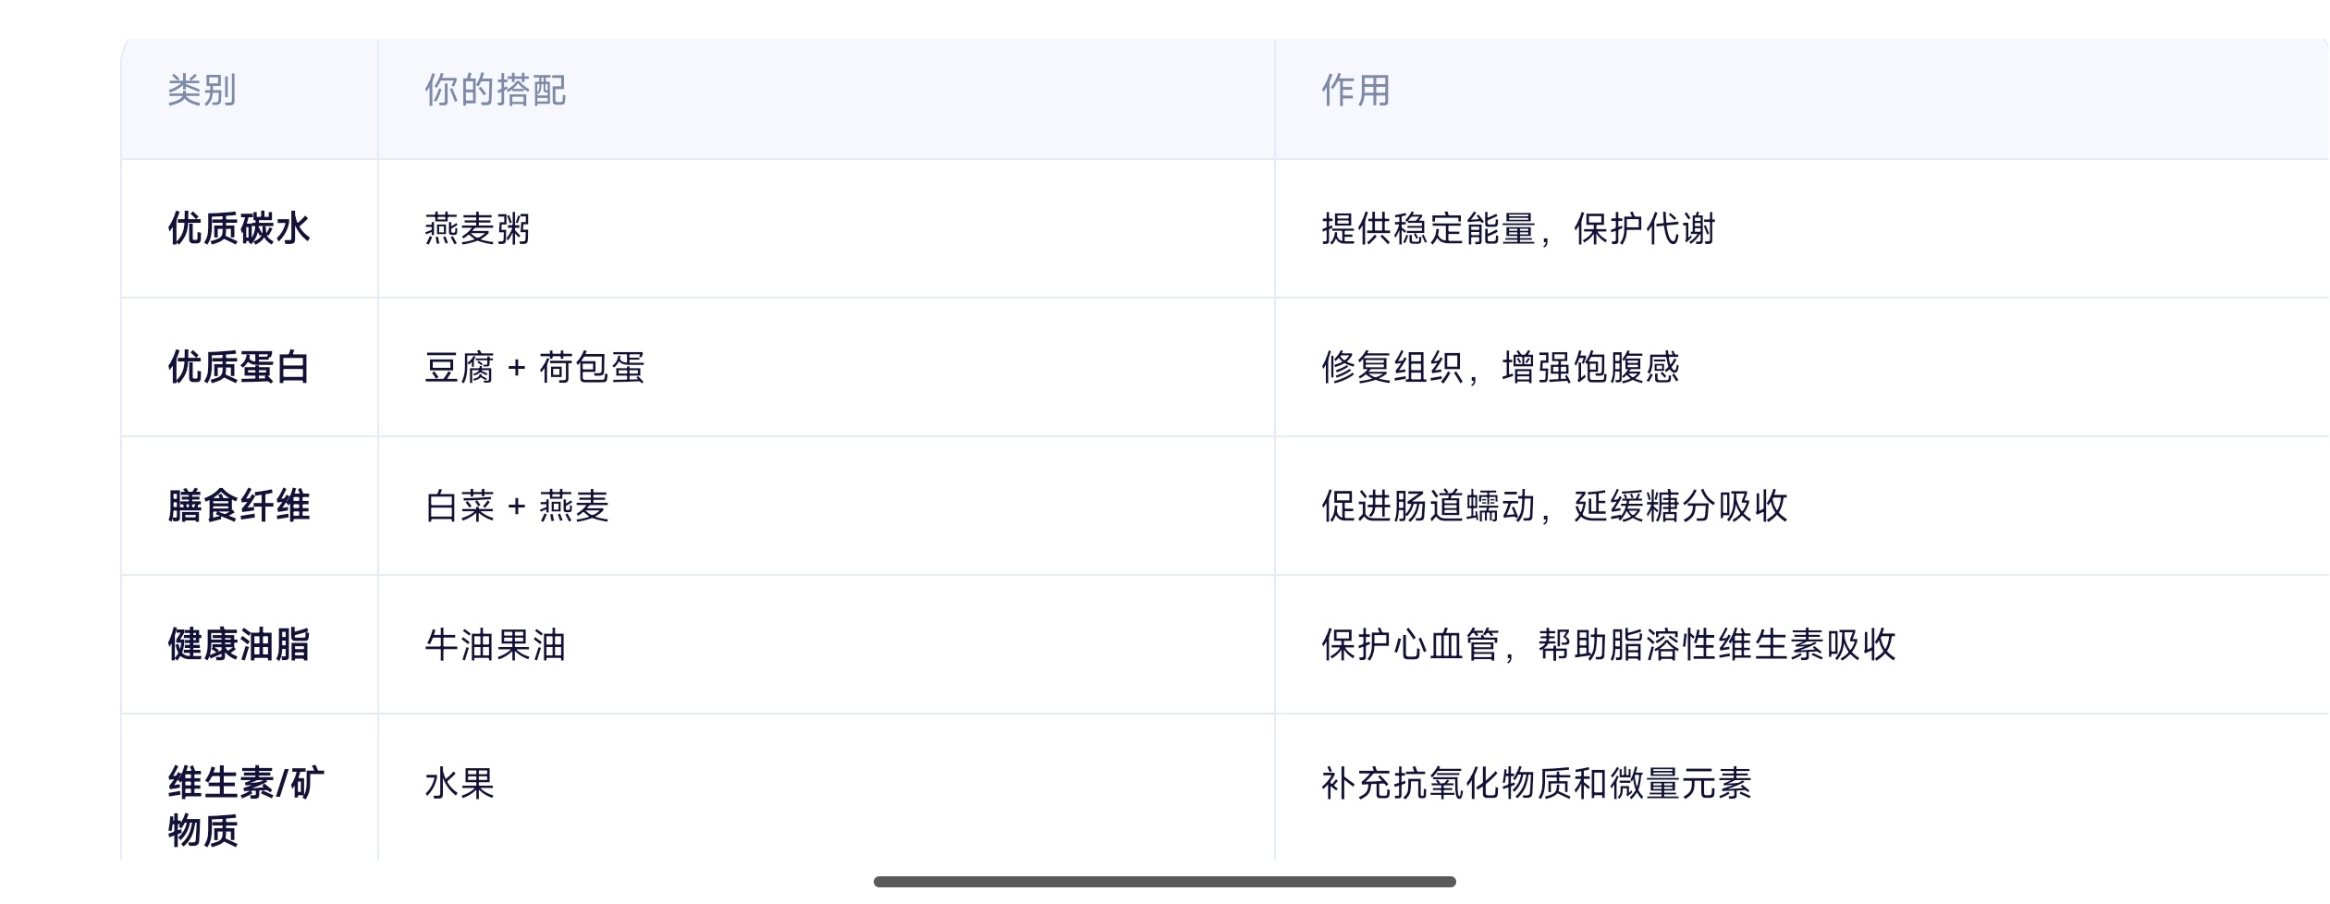
Task: Select the 维生素/矿物质 row label
Action: point(246,806)
